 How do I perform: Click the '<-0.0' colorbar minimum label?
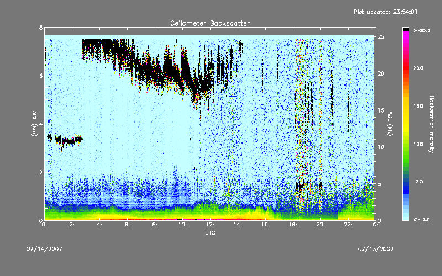pyautogui.click(x=422, y=220)
